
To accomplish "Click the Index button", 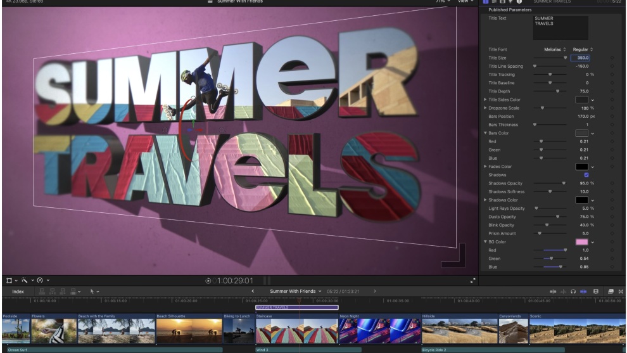I will (x=18, y=292).
